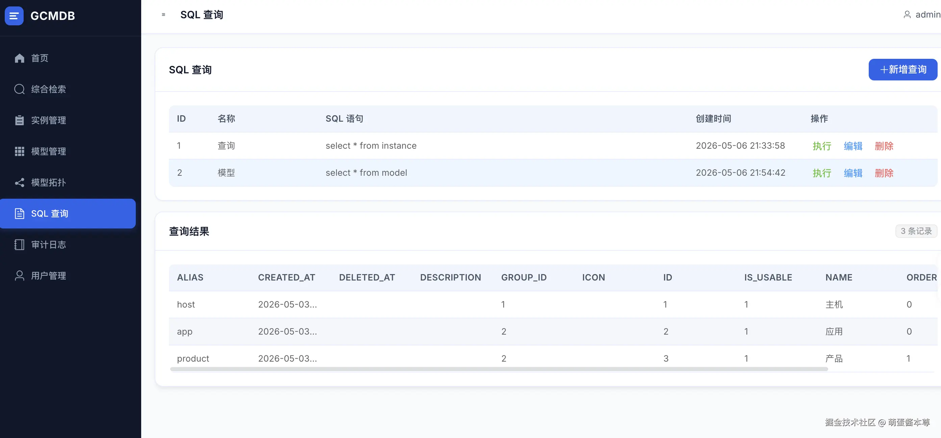Click the 应用 name cell
The height and width of the screenshot is (438, 941).
click(834, 332)
